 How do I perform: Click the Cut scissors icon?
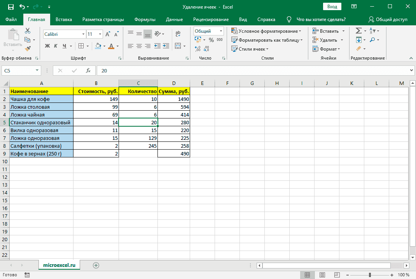pos(28,31)
